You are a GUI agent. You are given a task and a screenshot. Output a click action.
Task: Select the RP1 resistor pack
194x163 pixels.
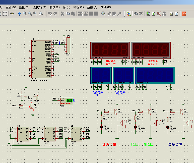[x=68, y=45]
